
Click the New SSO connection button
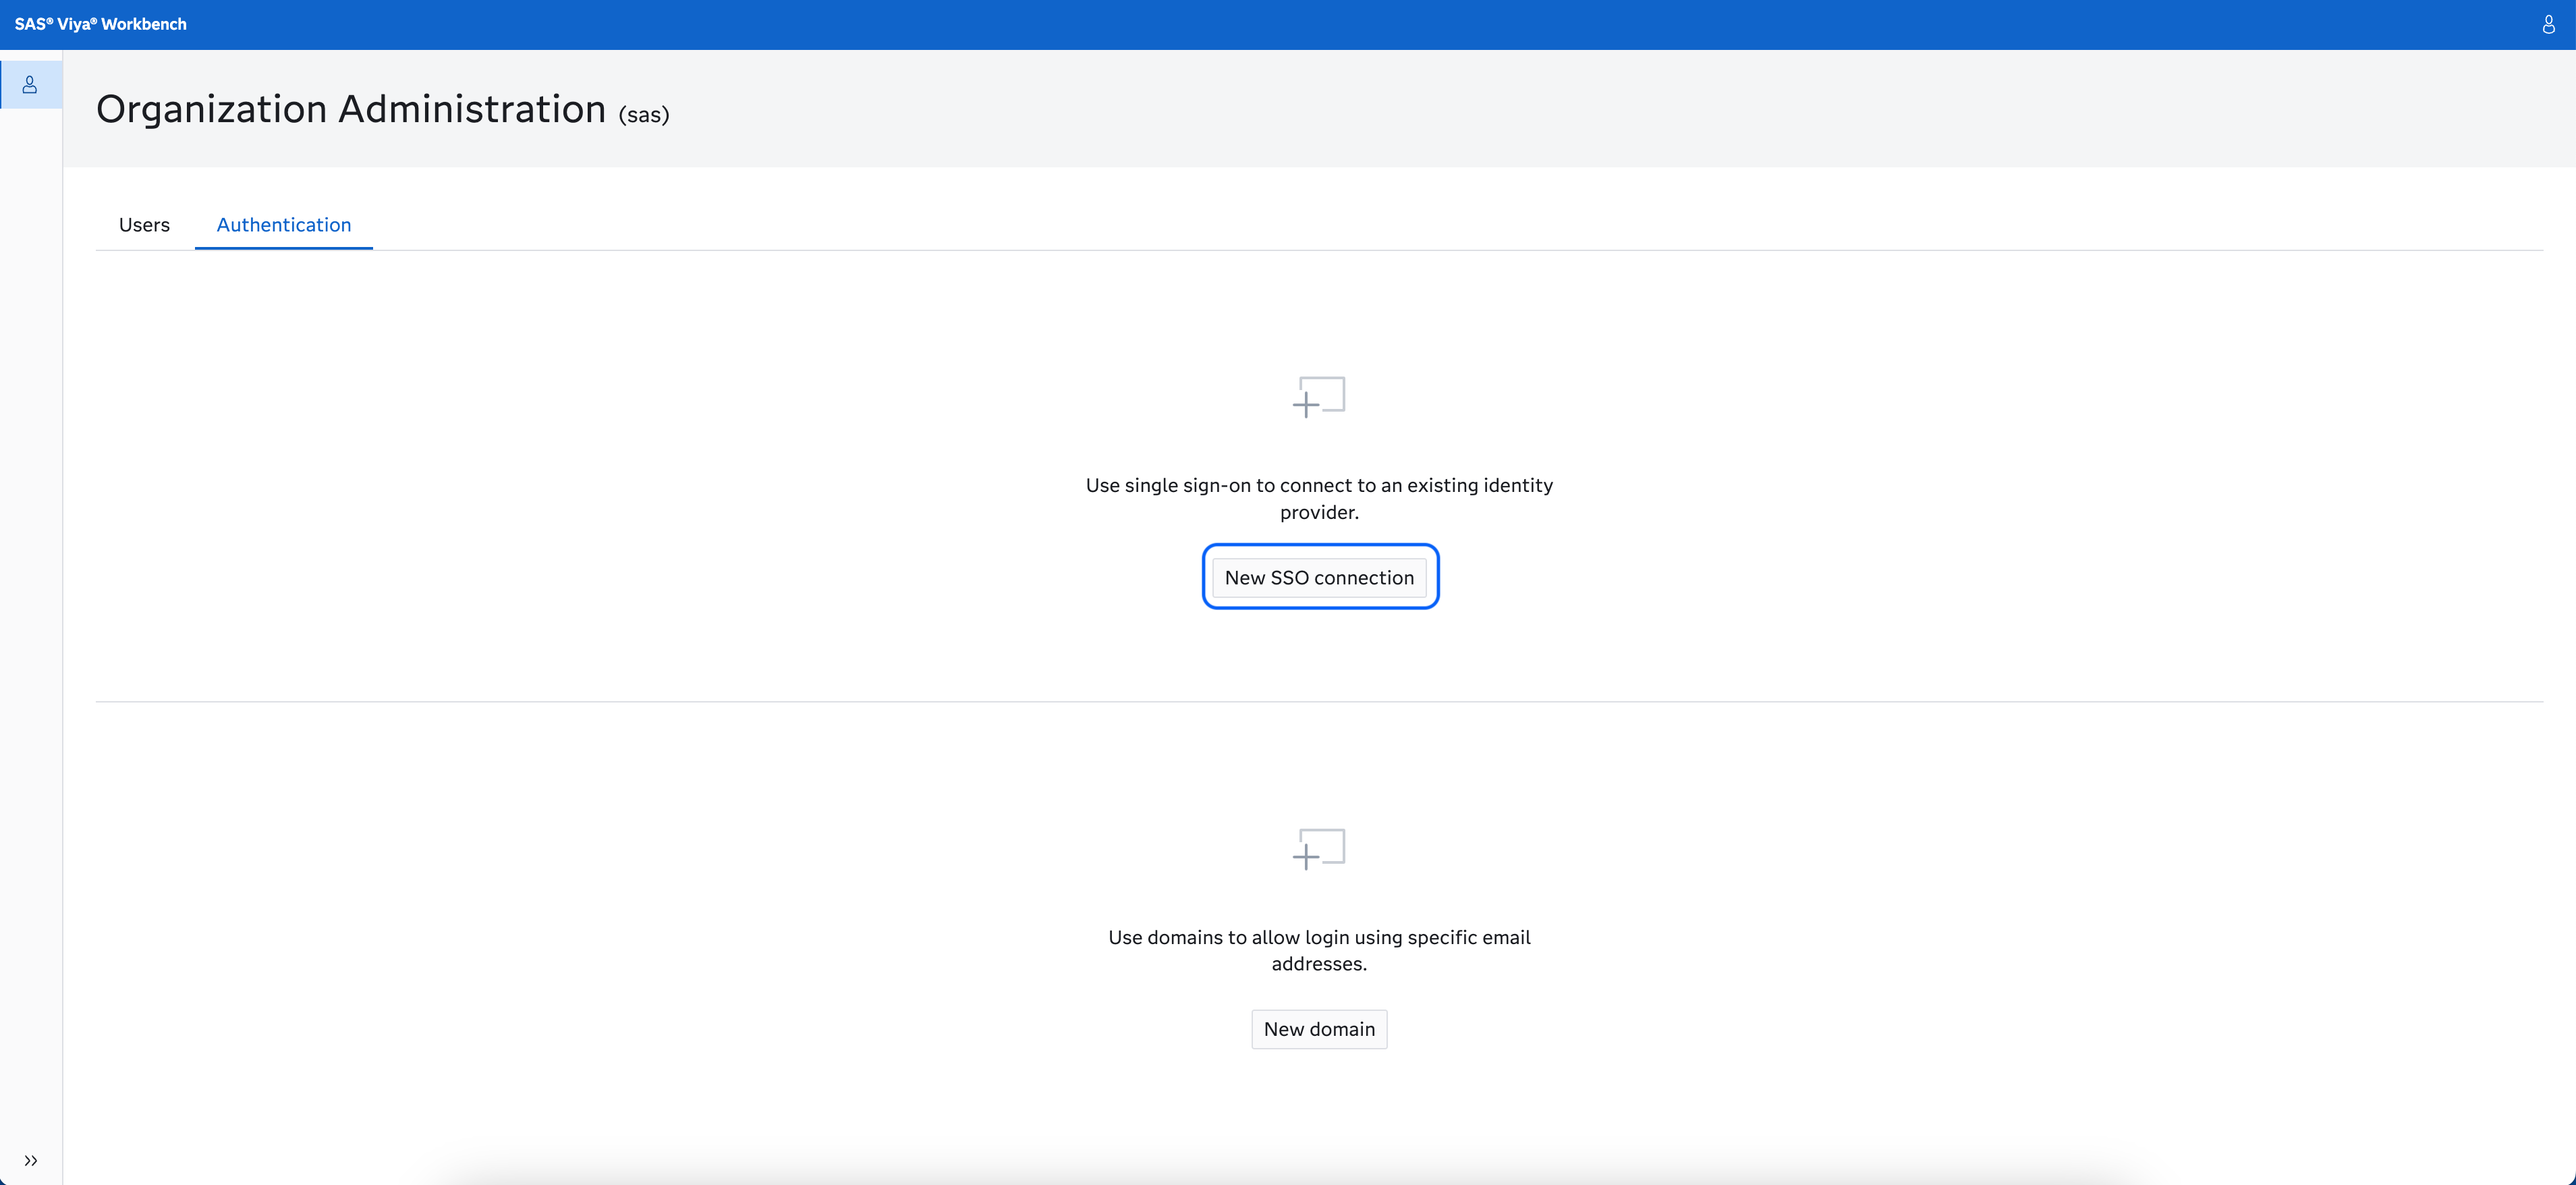point(1319,577)
